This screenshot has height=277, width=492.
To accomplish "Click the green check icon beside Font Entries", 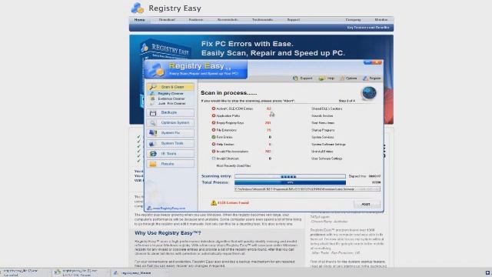I will point(214,137).
